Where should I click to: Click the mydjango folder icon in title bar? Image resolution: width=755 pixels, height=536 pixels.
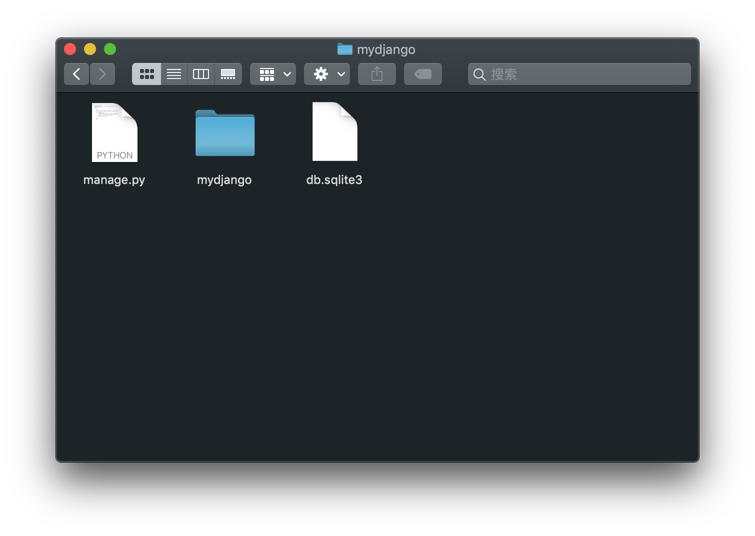pos(345,49)
